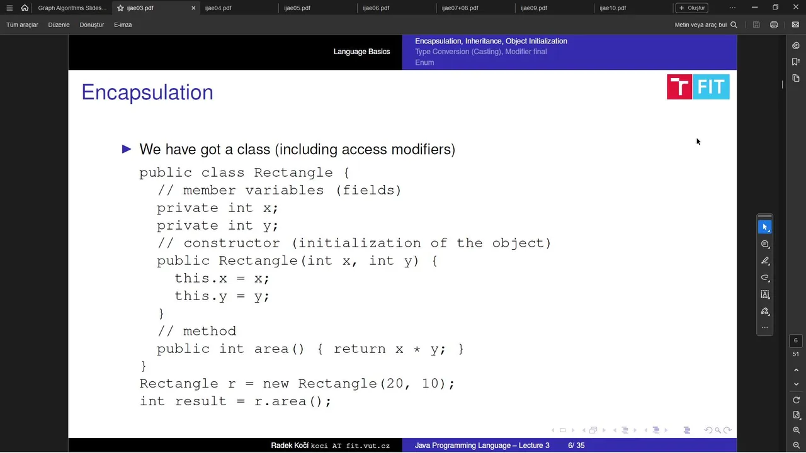The width and height of the screenshot is (806, 453).
Task: Select the freehand draw loop tool
Action: [x=765, y=277]
